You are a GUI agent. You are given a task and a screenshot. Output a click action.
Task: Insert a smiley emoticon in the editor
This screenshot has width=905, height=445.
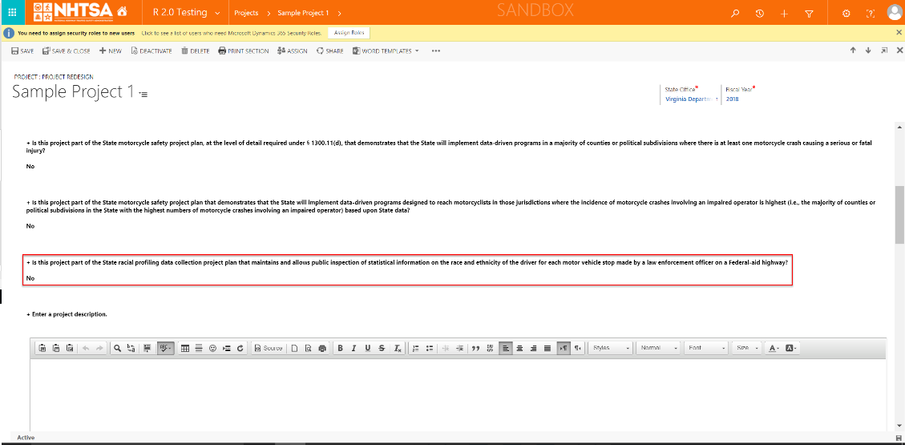coord(212,348)
